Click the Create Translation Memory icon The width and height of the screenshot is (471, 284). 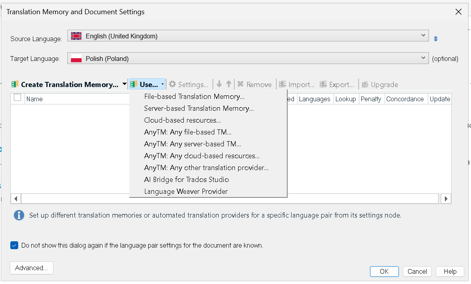[15, 84]
